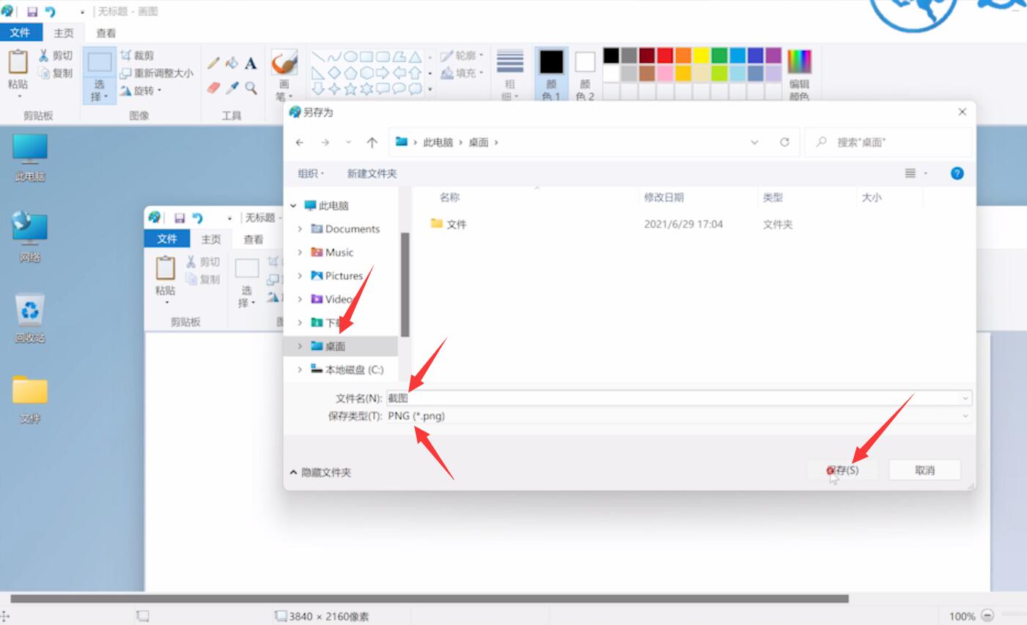1027x625 pixels.
Task: Open the 文件 menu tab
Action: tap(20, 32)
